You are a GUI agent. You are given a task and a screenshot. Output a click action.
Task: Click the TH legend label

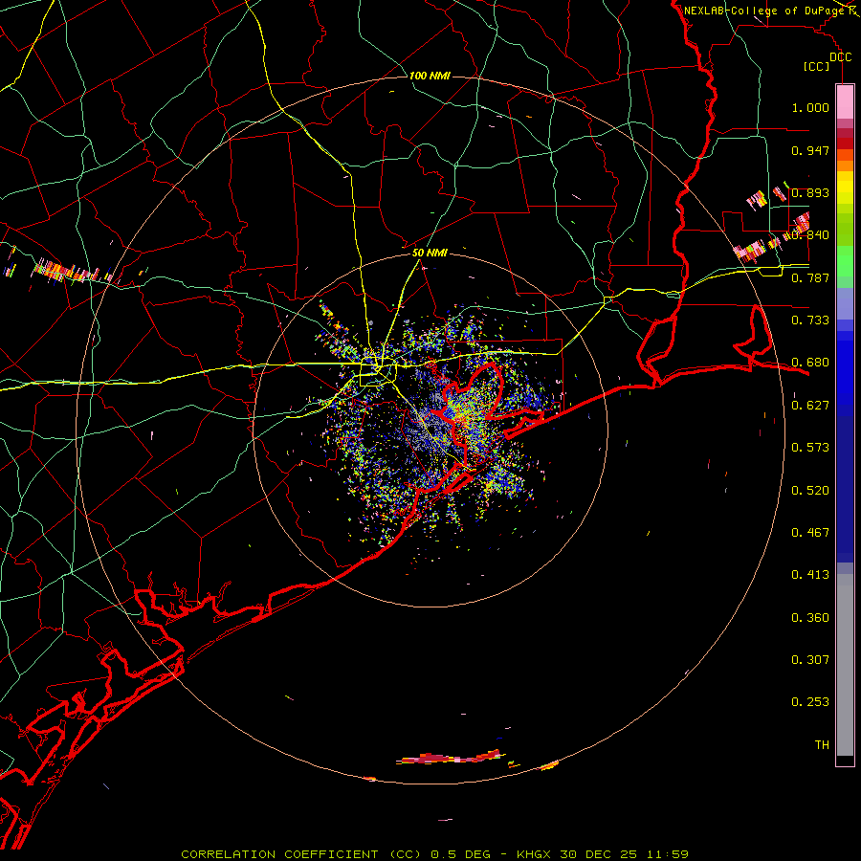(x=822, y=745)
